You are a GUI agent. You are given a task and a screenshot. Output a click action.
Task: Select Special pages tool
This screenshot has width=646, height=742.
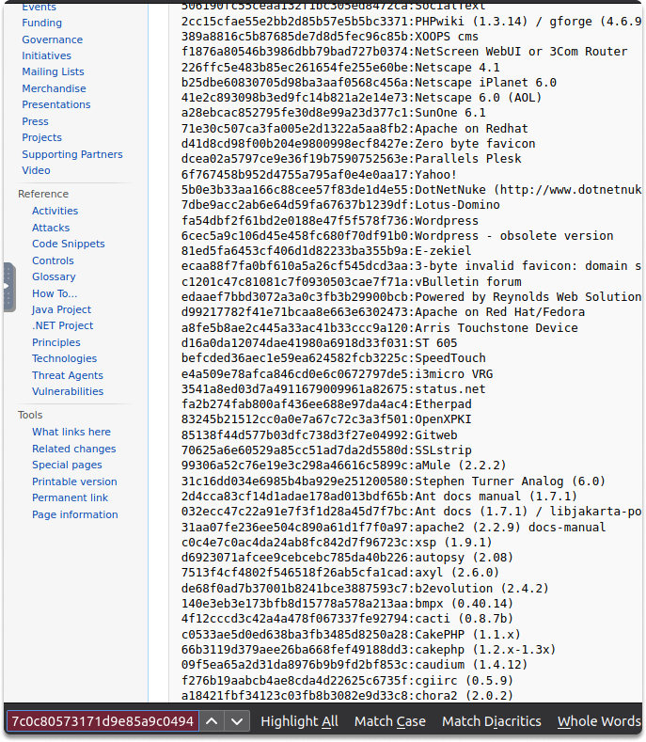pos(67,466)
